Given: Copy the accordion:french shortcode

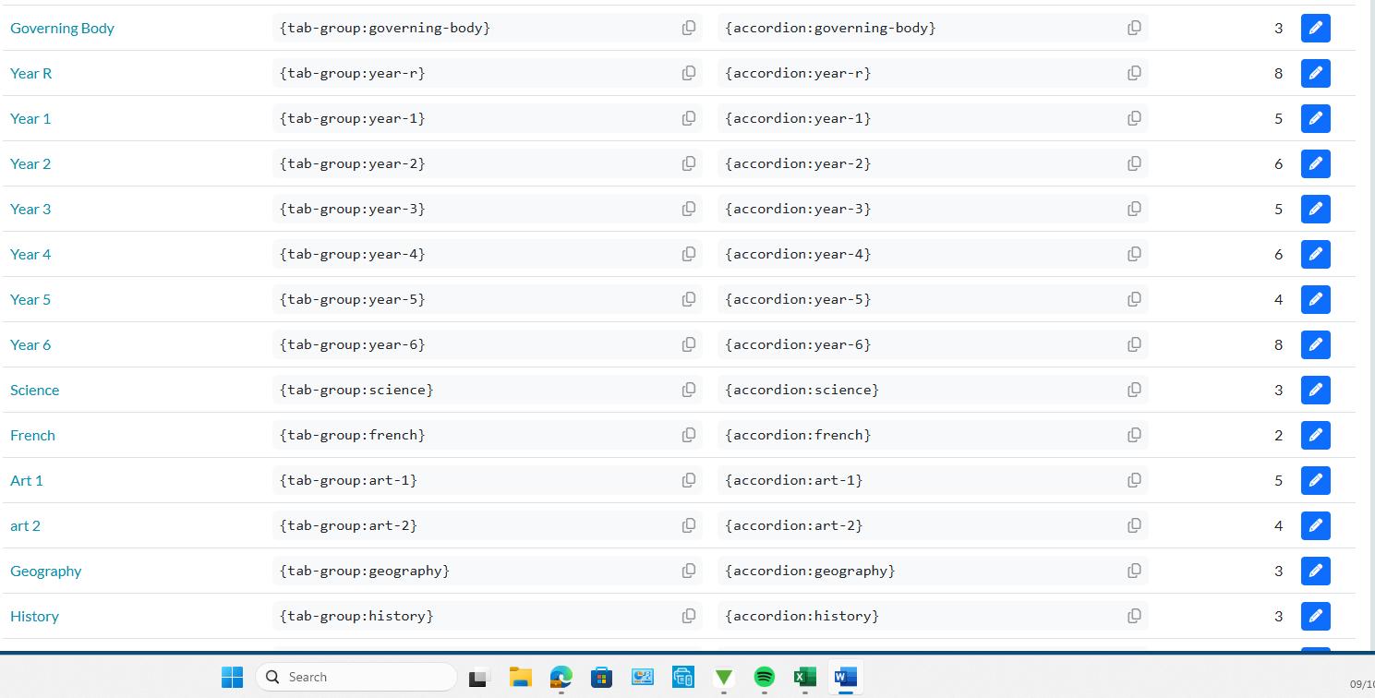Looking at the screenshot, I should click(x=1134, y=435).
